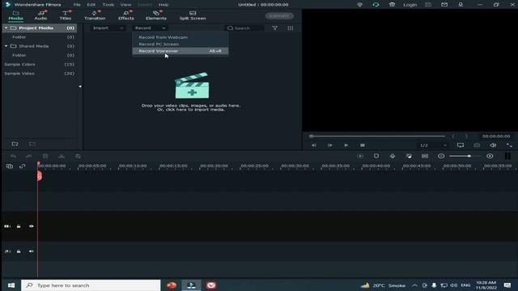Click the red playhead marker
This screenshot has height=291, width=518.
[x=40, y=175]
